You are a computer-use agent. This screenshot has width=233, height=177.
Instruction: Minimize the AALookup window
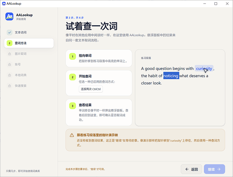(205, 4)
